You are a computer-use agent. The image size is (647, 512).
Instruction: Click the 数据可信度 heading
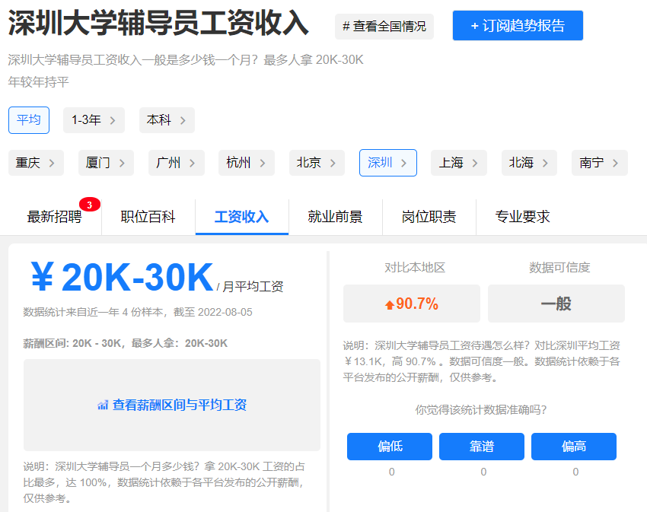coord(559,267)
